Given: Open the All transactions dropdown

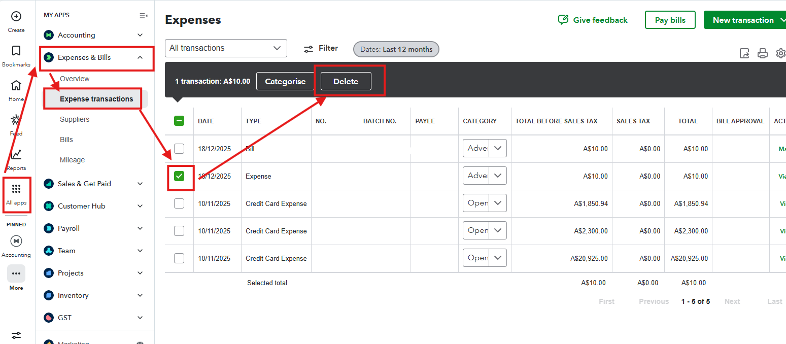Looking at the screenshot, I should (226, 48).
